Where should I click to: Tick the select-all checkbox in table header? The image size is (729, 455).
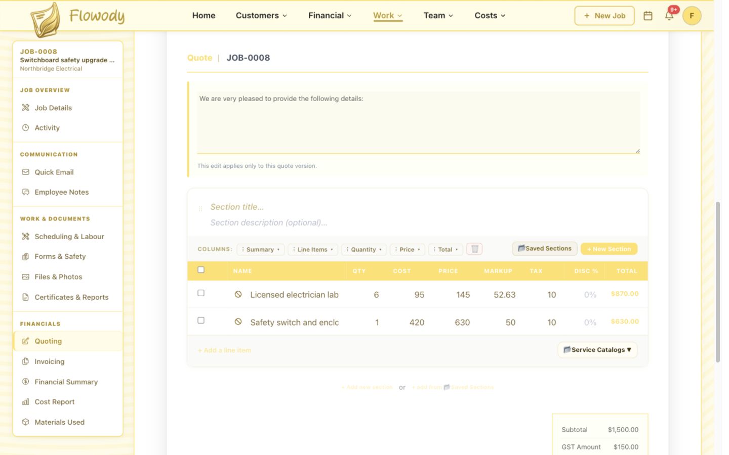(x=201, y=270)
